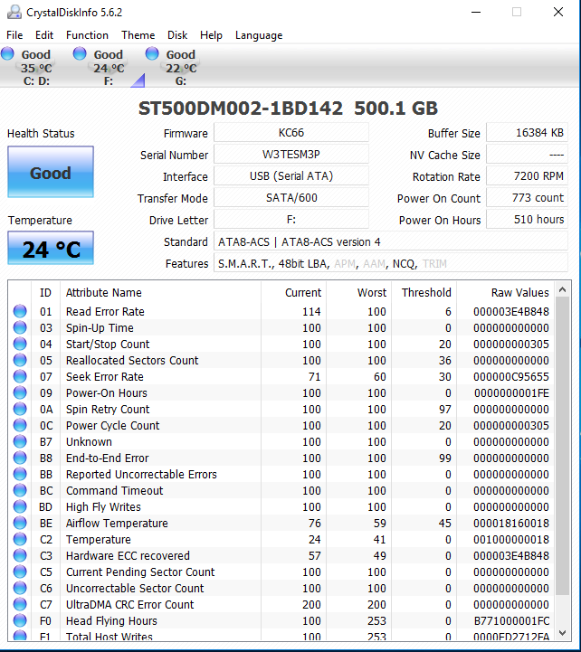This screenshot has width=581, height=652.
Task: Open the File menu
Action: point(14,35)
